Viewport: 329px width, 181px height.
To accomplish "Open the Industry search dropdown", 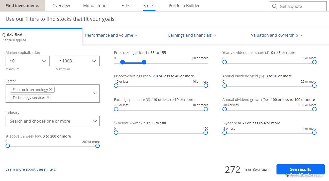I will [53, 121].
